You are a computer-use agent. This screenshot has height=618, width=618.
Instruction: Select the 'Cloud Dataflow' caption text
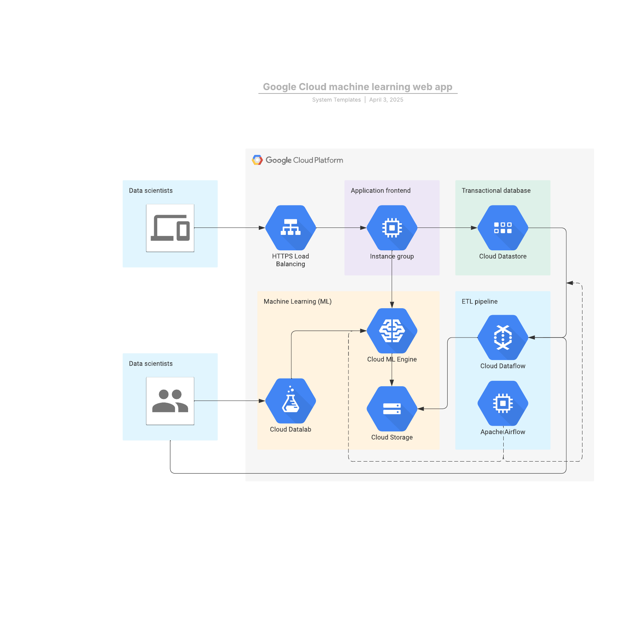click(503, 366)
